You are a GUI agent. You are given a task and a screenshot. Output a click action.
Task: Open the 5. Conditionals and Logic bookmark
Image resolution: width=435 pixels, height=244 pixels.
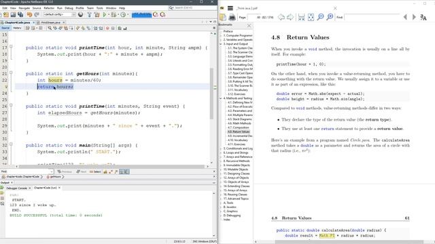(238, 148)
